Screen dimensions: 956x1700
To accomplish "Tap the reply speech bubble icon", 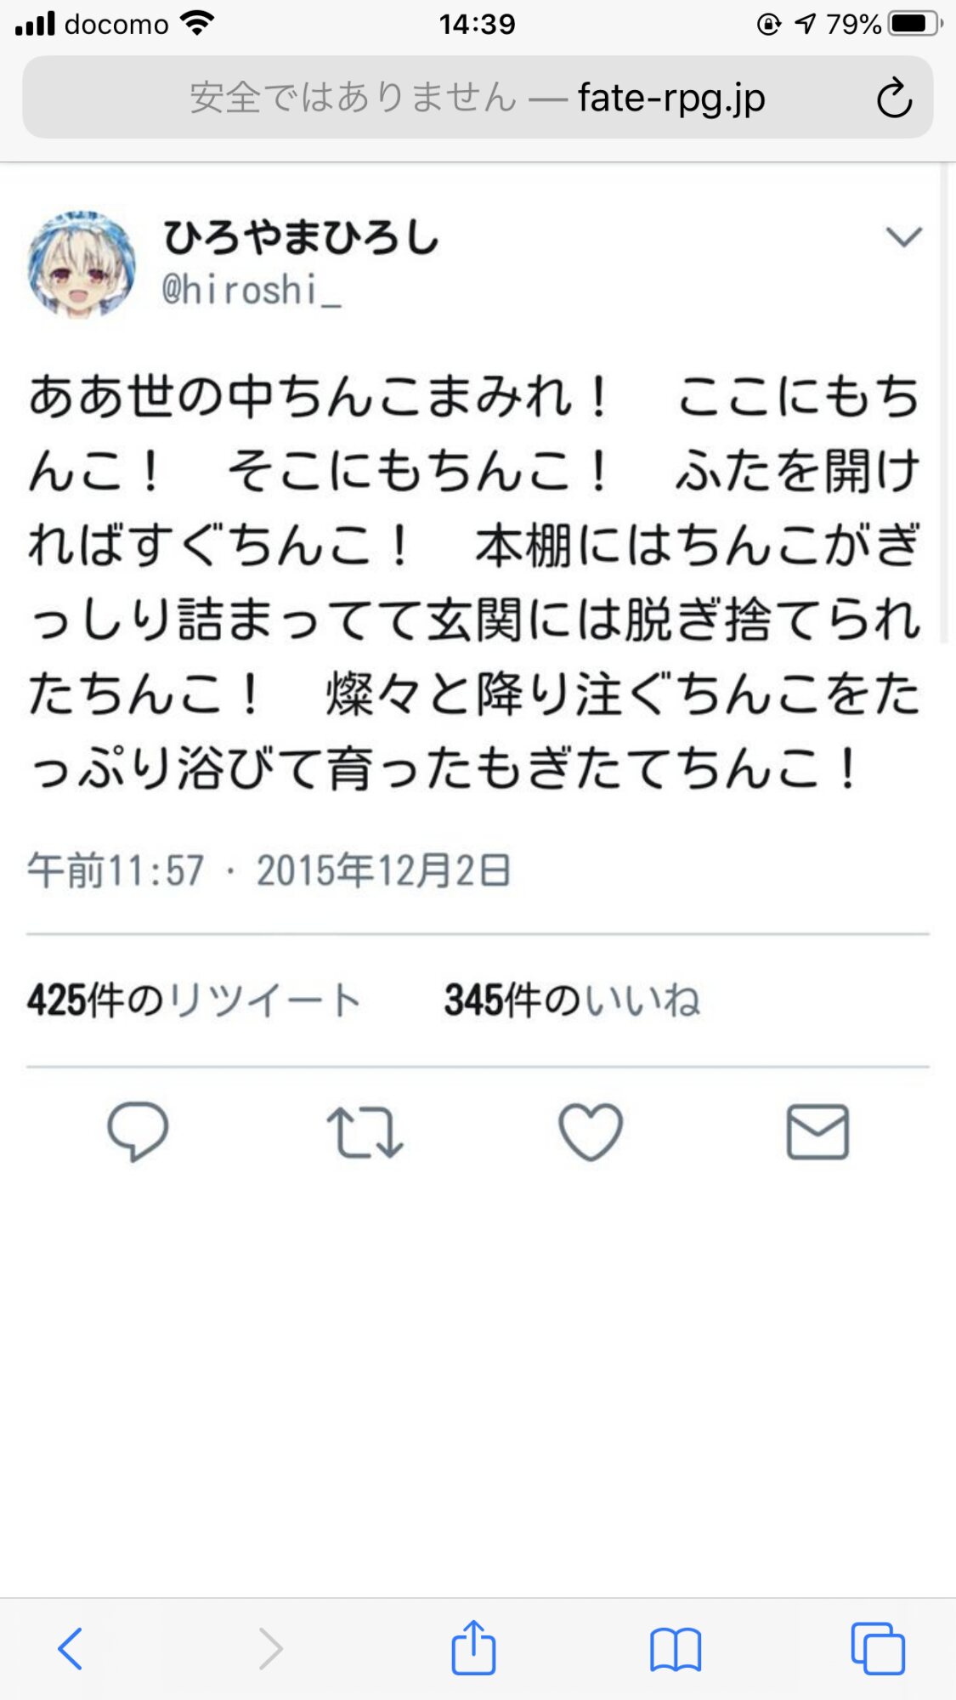I will click(138, 1131).
